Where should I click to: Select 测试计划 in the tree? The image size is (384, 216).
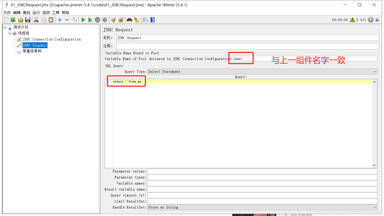click(x=20, y=27)
